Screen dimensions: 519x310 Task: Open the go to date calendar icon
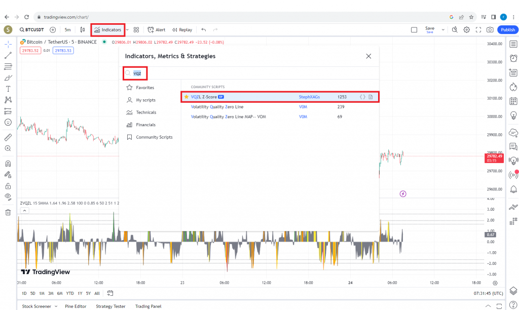tap(110, 293)
